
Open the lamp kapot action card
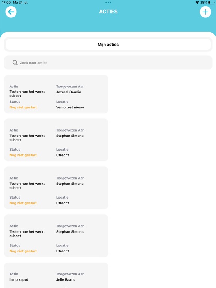56,275
